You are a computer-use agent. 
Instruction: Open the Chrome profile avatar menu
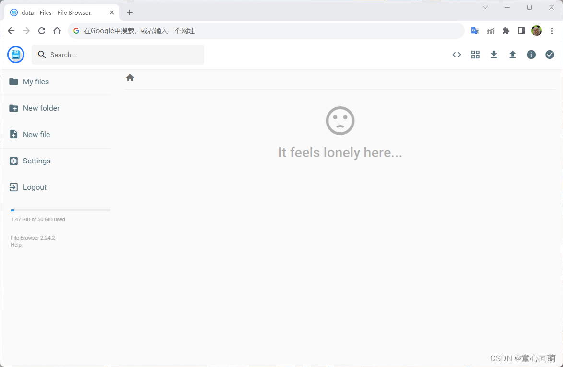(x=537, y=30)
